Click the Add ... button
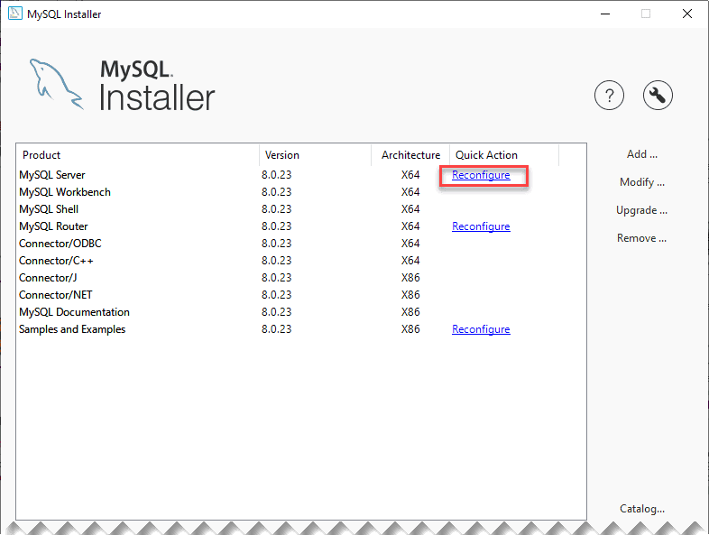Viewport: 709px width, 535px height. 641,154
